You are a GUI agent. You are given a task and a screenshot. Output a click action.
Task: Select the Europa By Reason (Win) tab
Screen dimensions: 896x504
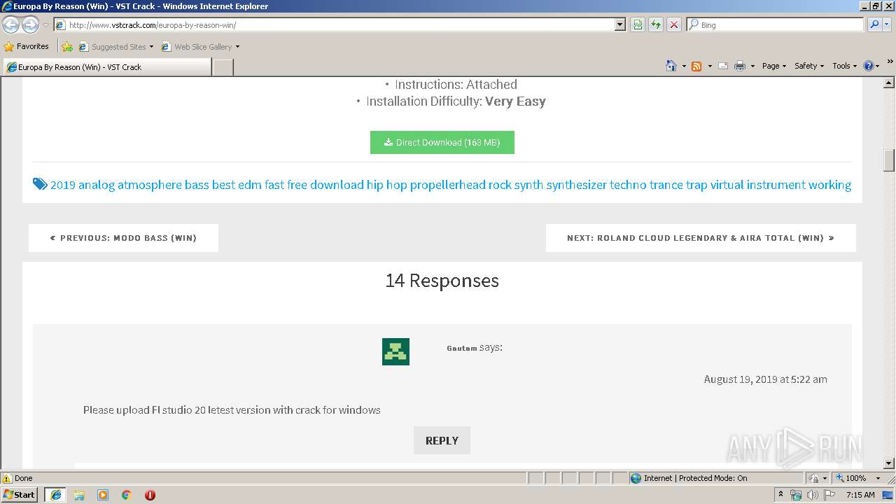tap(106, 67)
